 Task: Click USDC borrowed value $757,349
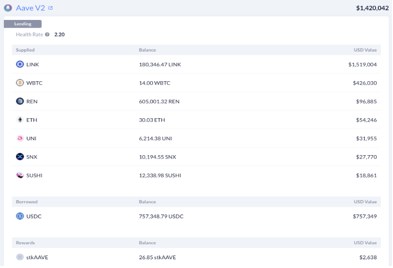click(365, 216)
